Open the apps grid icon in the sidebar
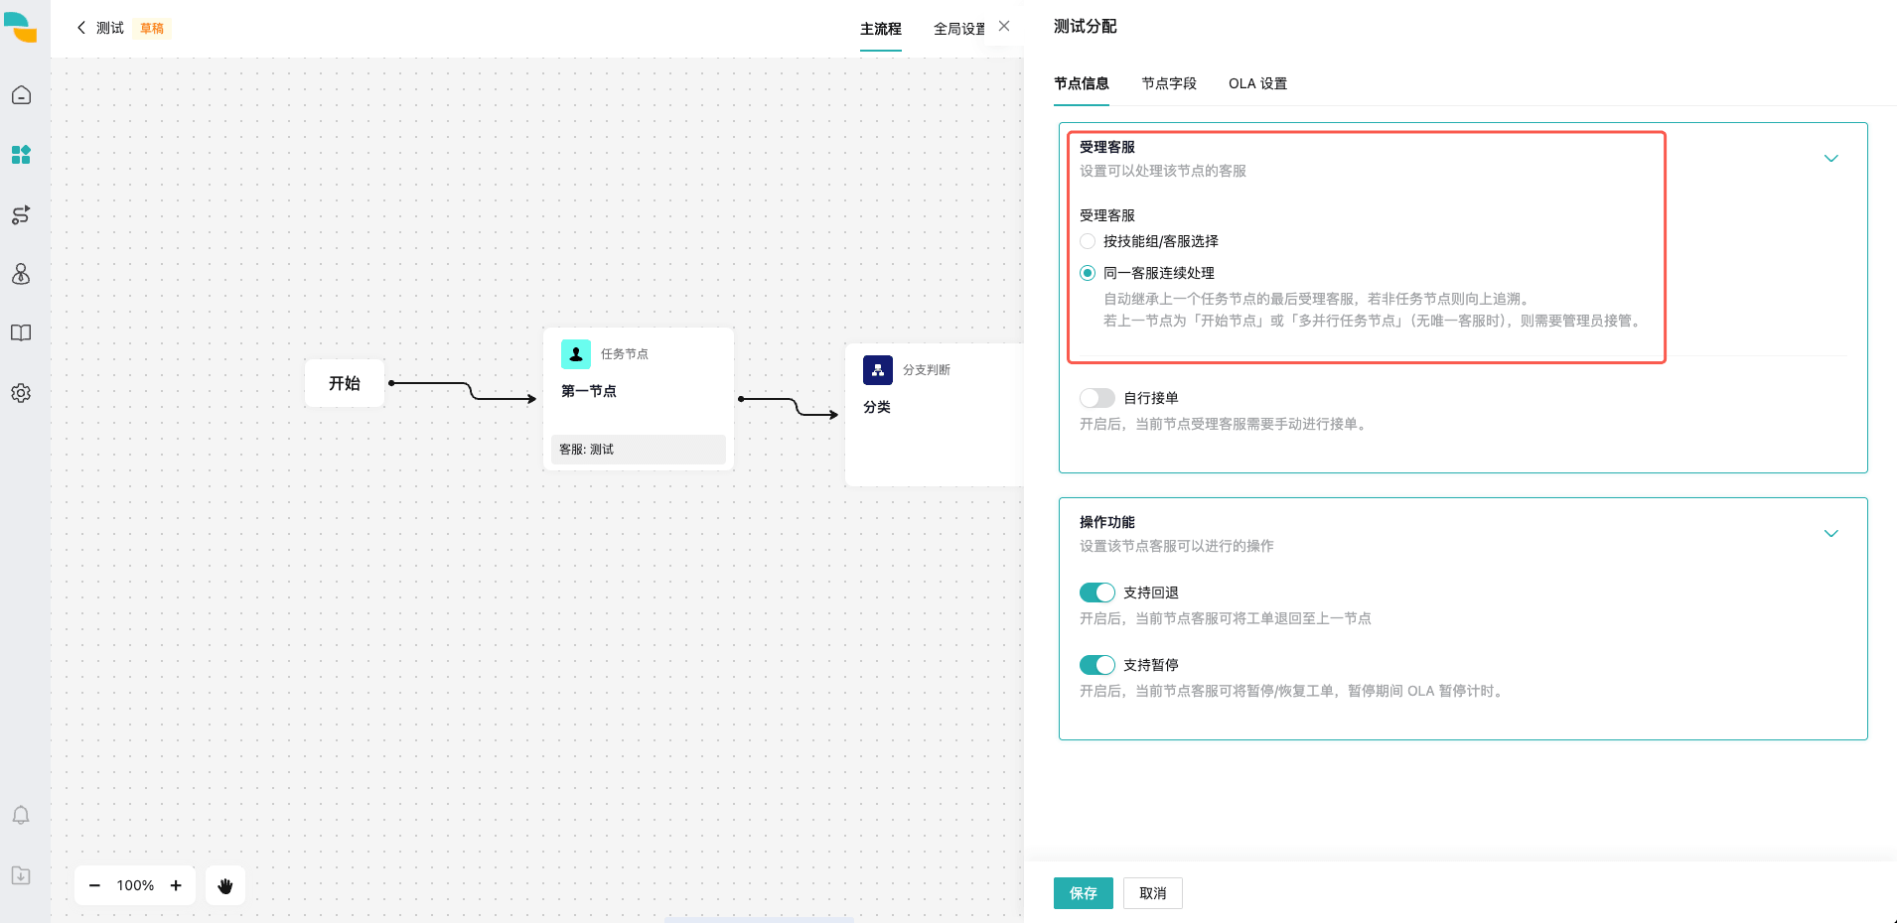This screenshot has height=923, width=1897. [x=21, y=155]
